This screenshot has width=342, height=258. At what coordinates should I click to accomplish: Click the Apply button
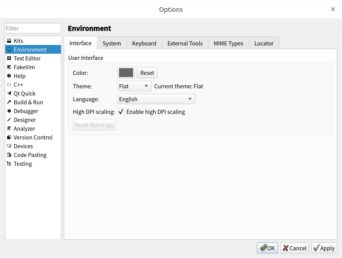(324, 248)
